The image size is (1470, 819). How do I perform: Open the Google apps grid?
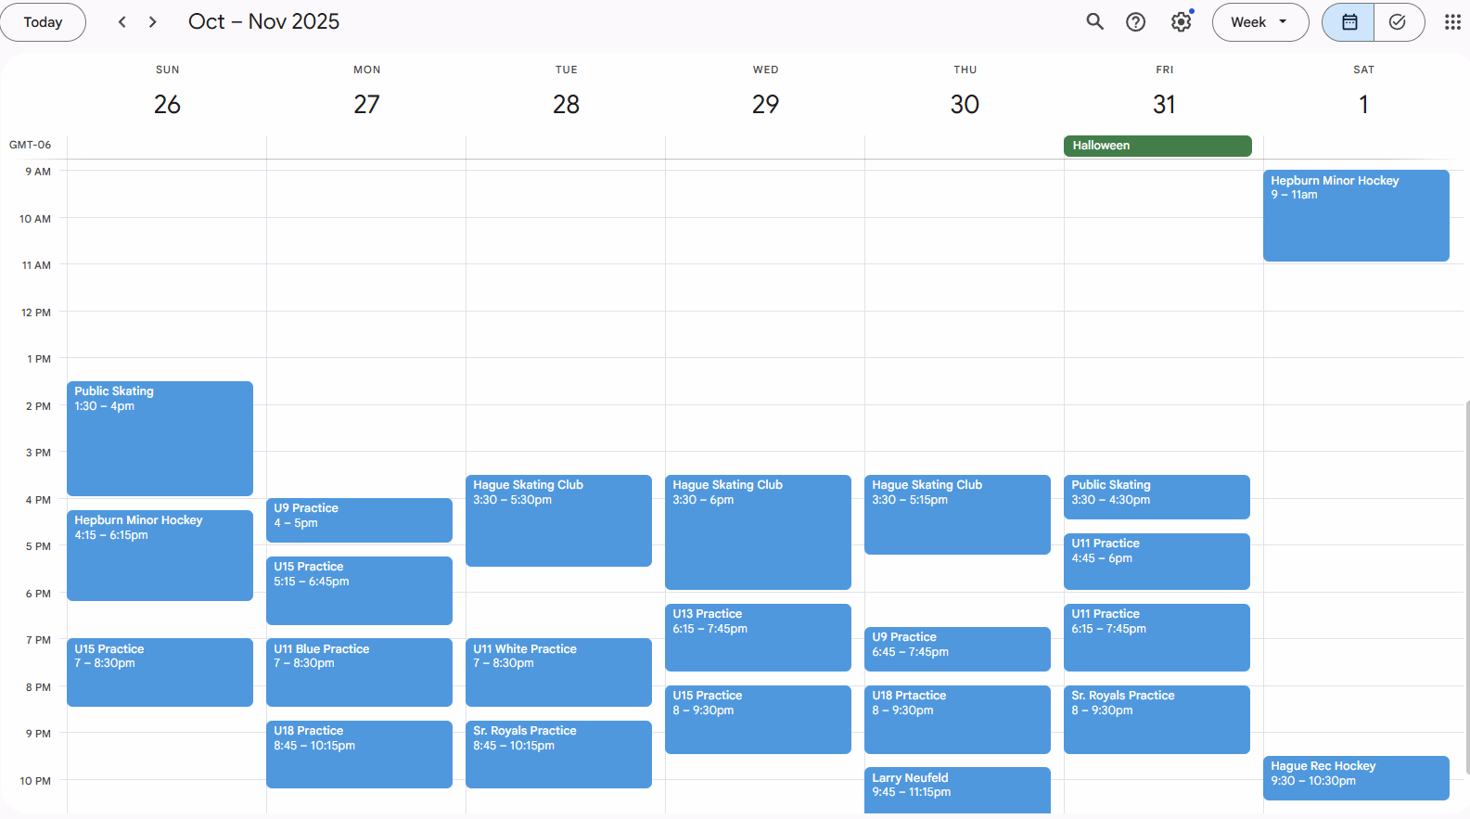point(1452,22)
